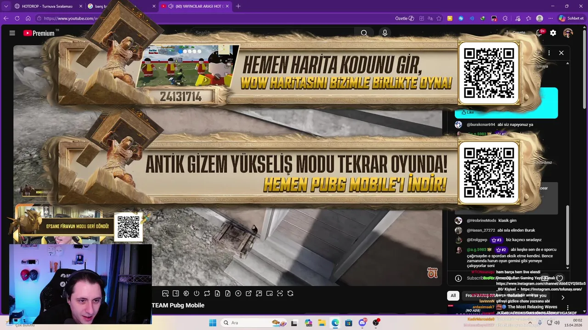Click chat user @Erolggwp

click(478, 240)
